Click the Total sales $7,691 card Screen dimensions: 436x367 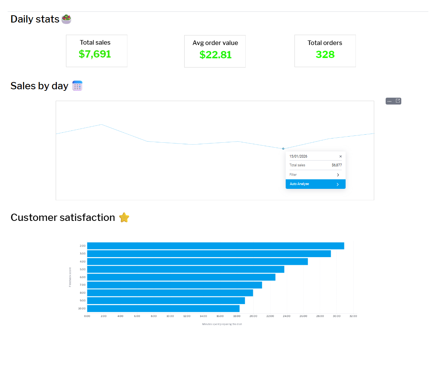97,51
